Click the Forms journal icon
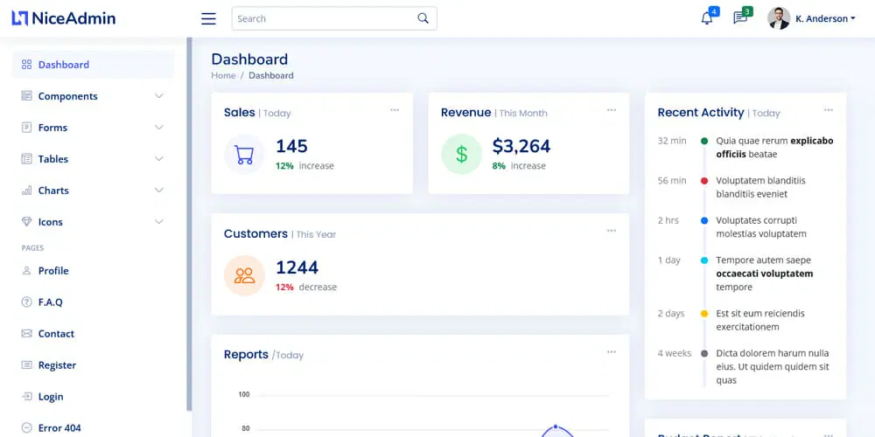The image size is (875, 437). coord(26,128)
